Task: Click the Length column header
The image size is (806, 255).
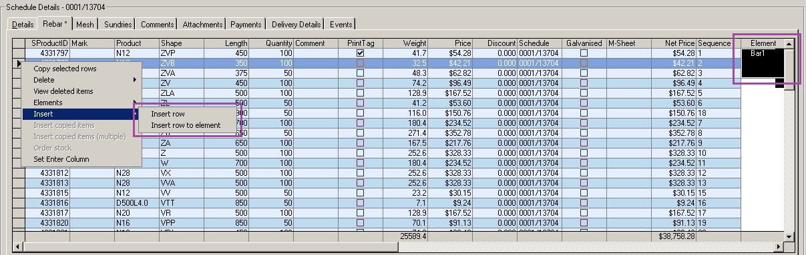Action: point(226,43)
